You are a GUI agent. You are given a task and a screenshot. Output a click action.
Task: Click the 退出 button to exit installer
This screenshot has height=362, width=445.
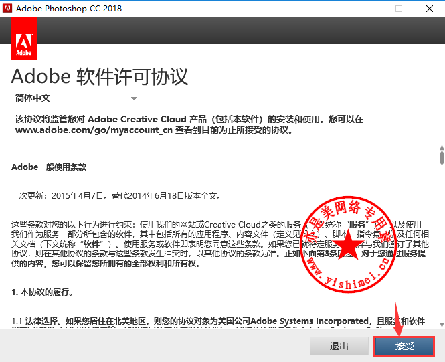coord(339,346)
